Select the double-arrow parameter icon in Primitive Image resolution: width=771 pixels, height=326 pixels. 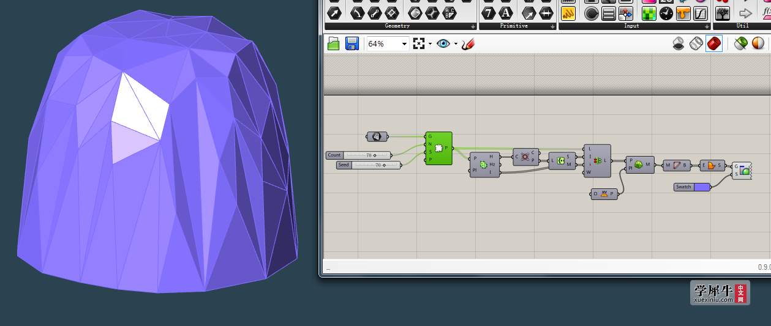click(545, 13)
